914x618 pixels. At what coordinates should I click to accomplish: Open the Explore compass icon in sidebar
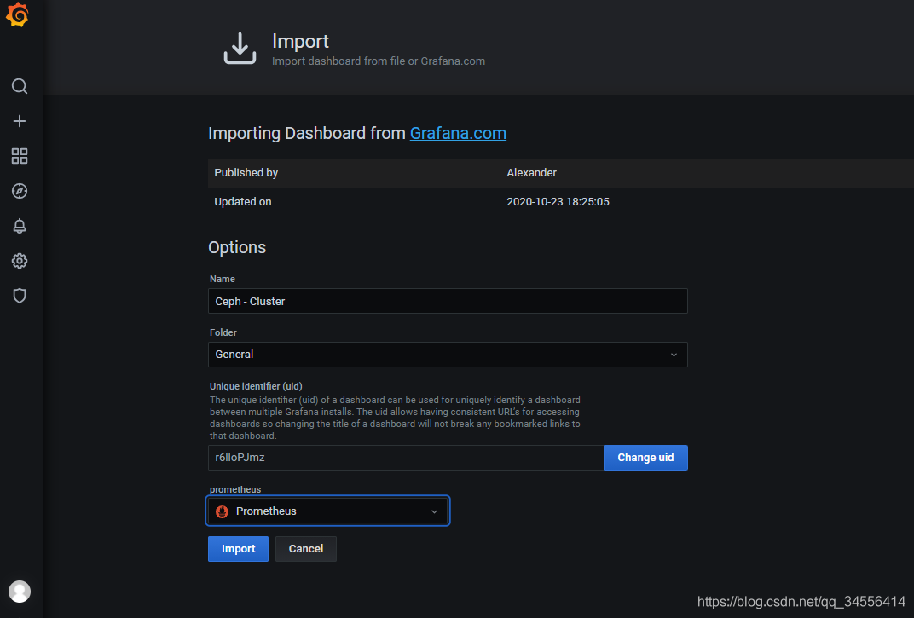click(x=20, y=191)
